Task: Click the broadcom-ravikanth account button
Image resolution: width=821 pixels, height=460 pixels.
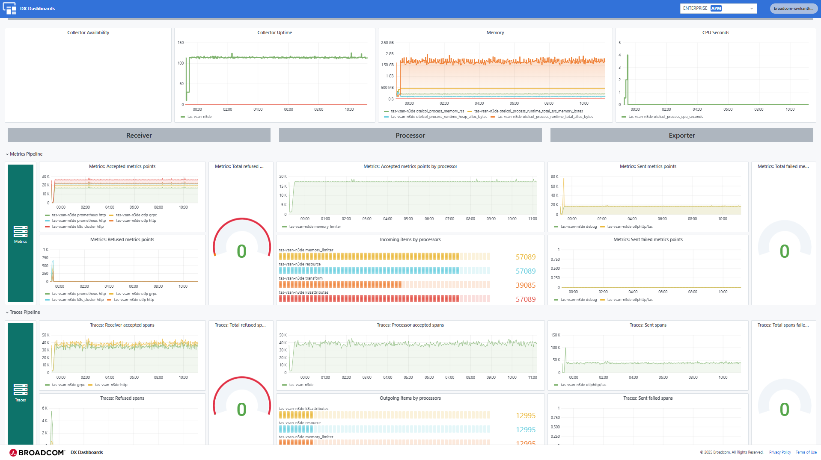Action: (794, 8)
